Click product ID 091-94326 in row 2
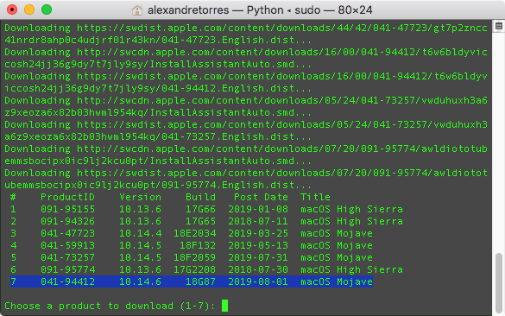Screen dimensions: 505x316 point(67,221)
